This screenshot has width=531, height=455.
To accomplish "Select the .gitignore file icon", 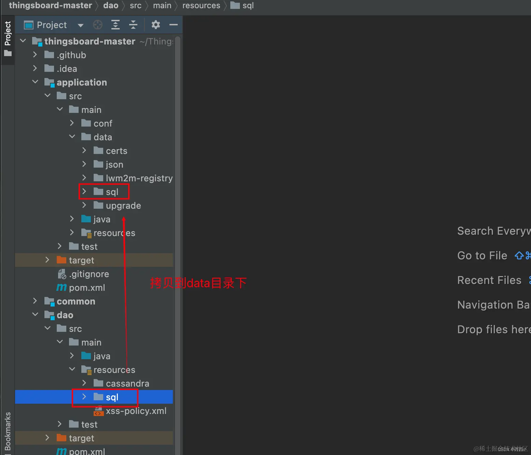I will 62,274.
